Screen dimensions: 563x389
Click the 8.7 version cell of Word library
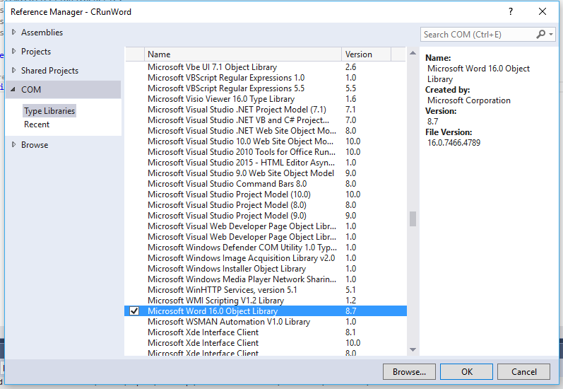(351, 311)
